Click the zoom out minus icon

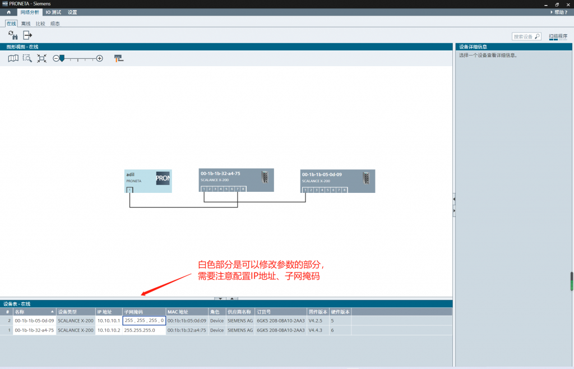(55, 58)
